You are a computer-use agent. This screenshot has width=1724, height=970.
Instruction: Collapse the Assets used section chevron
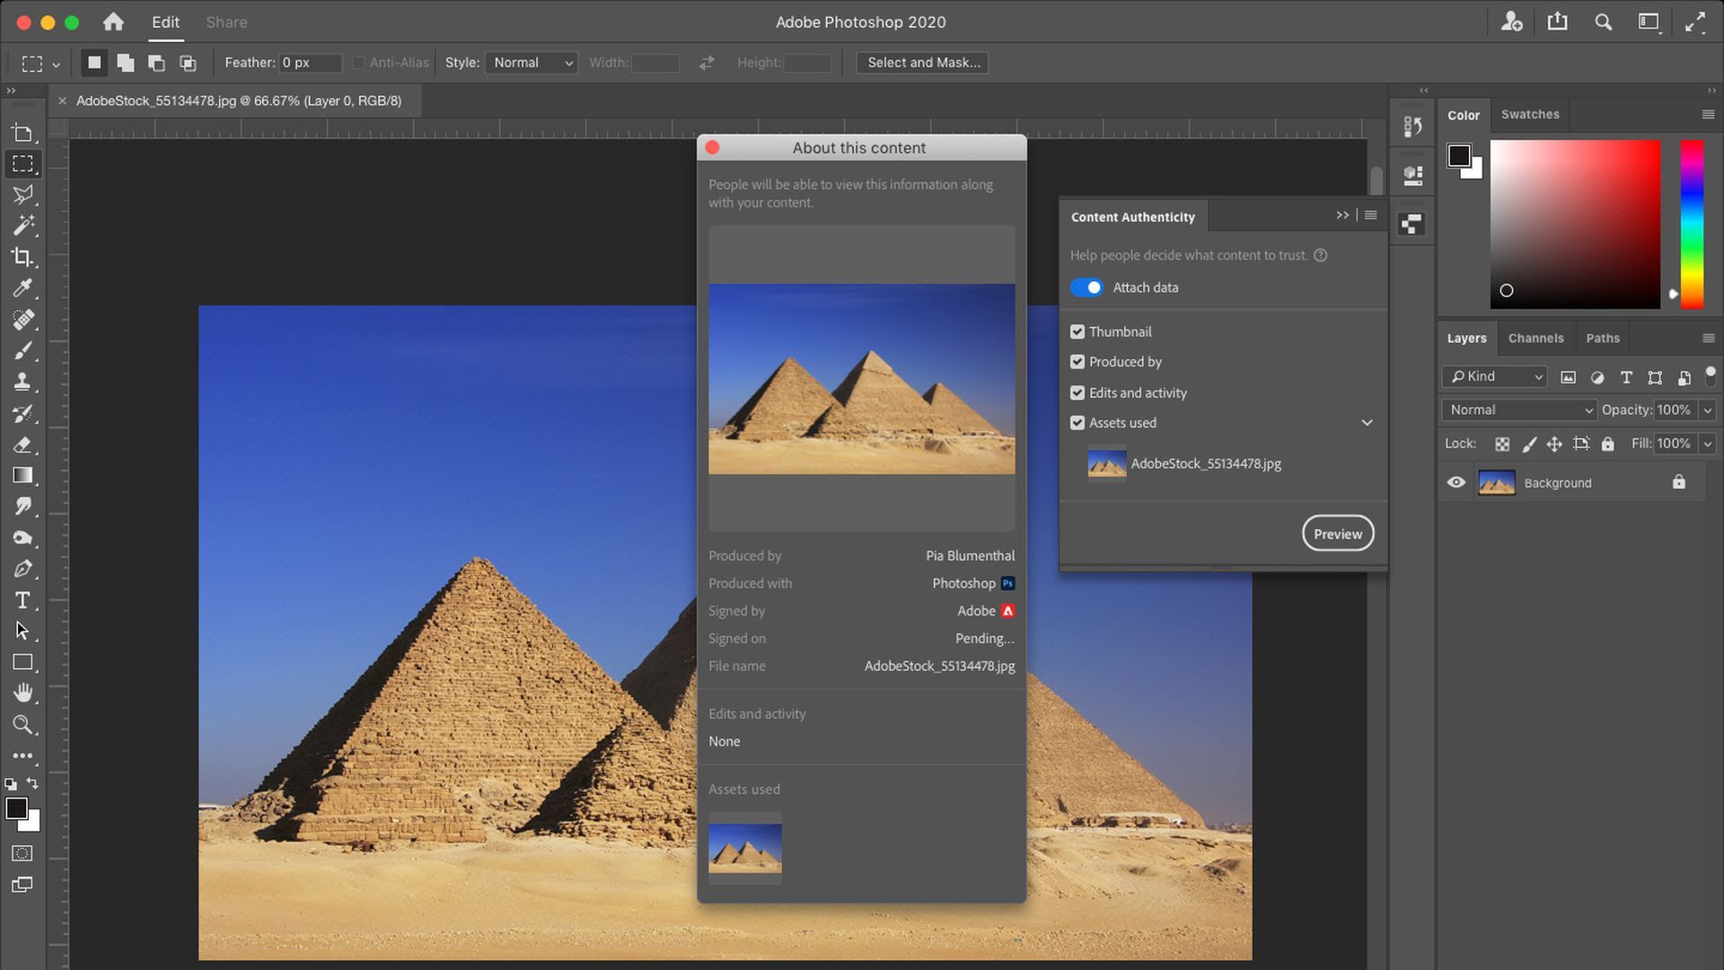pos(1367,422)
